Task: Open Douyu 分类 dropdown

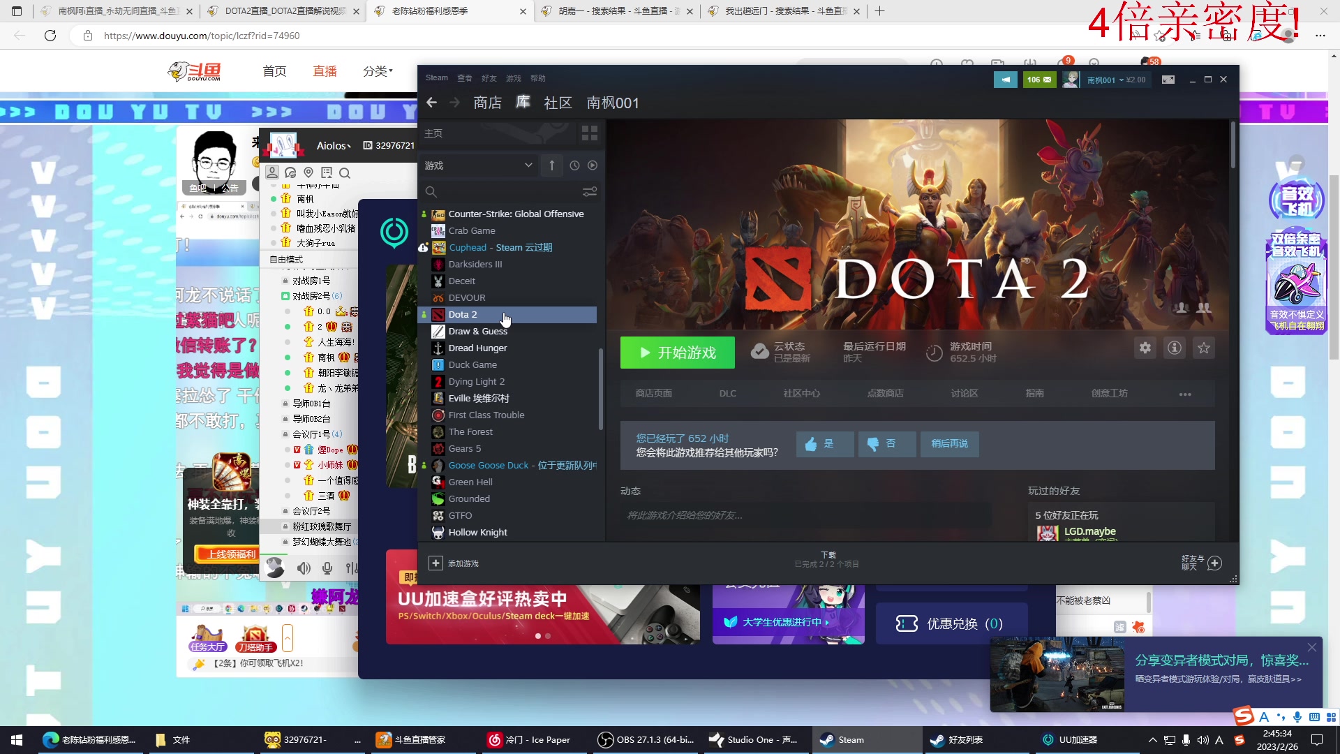Action: (378, 71)
